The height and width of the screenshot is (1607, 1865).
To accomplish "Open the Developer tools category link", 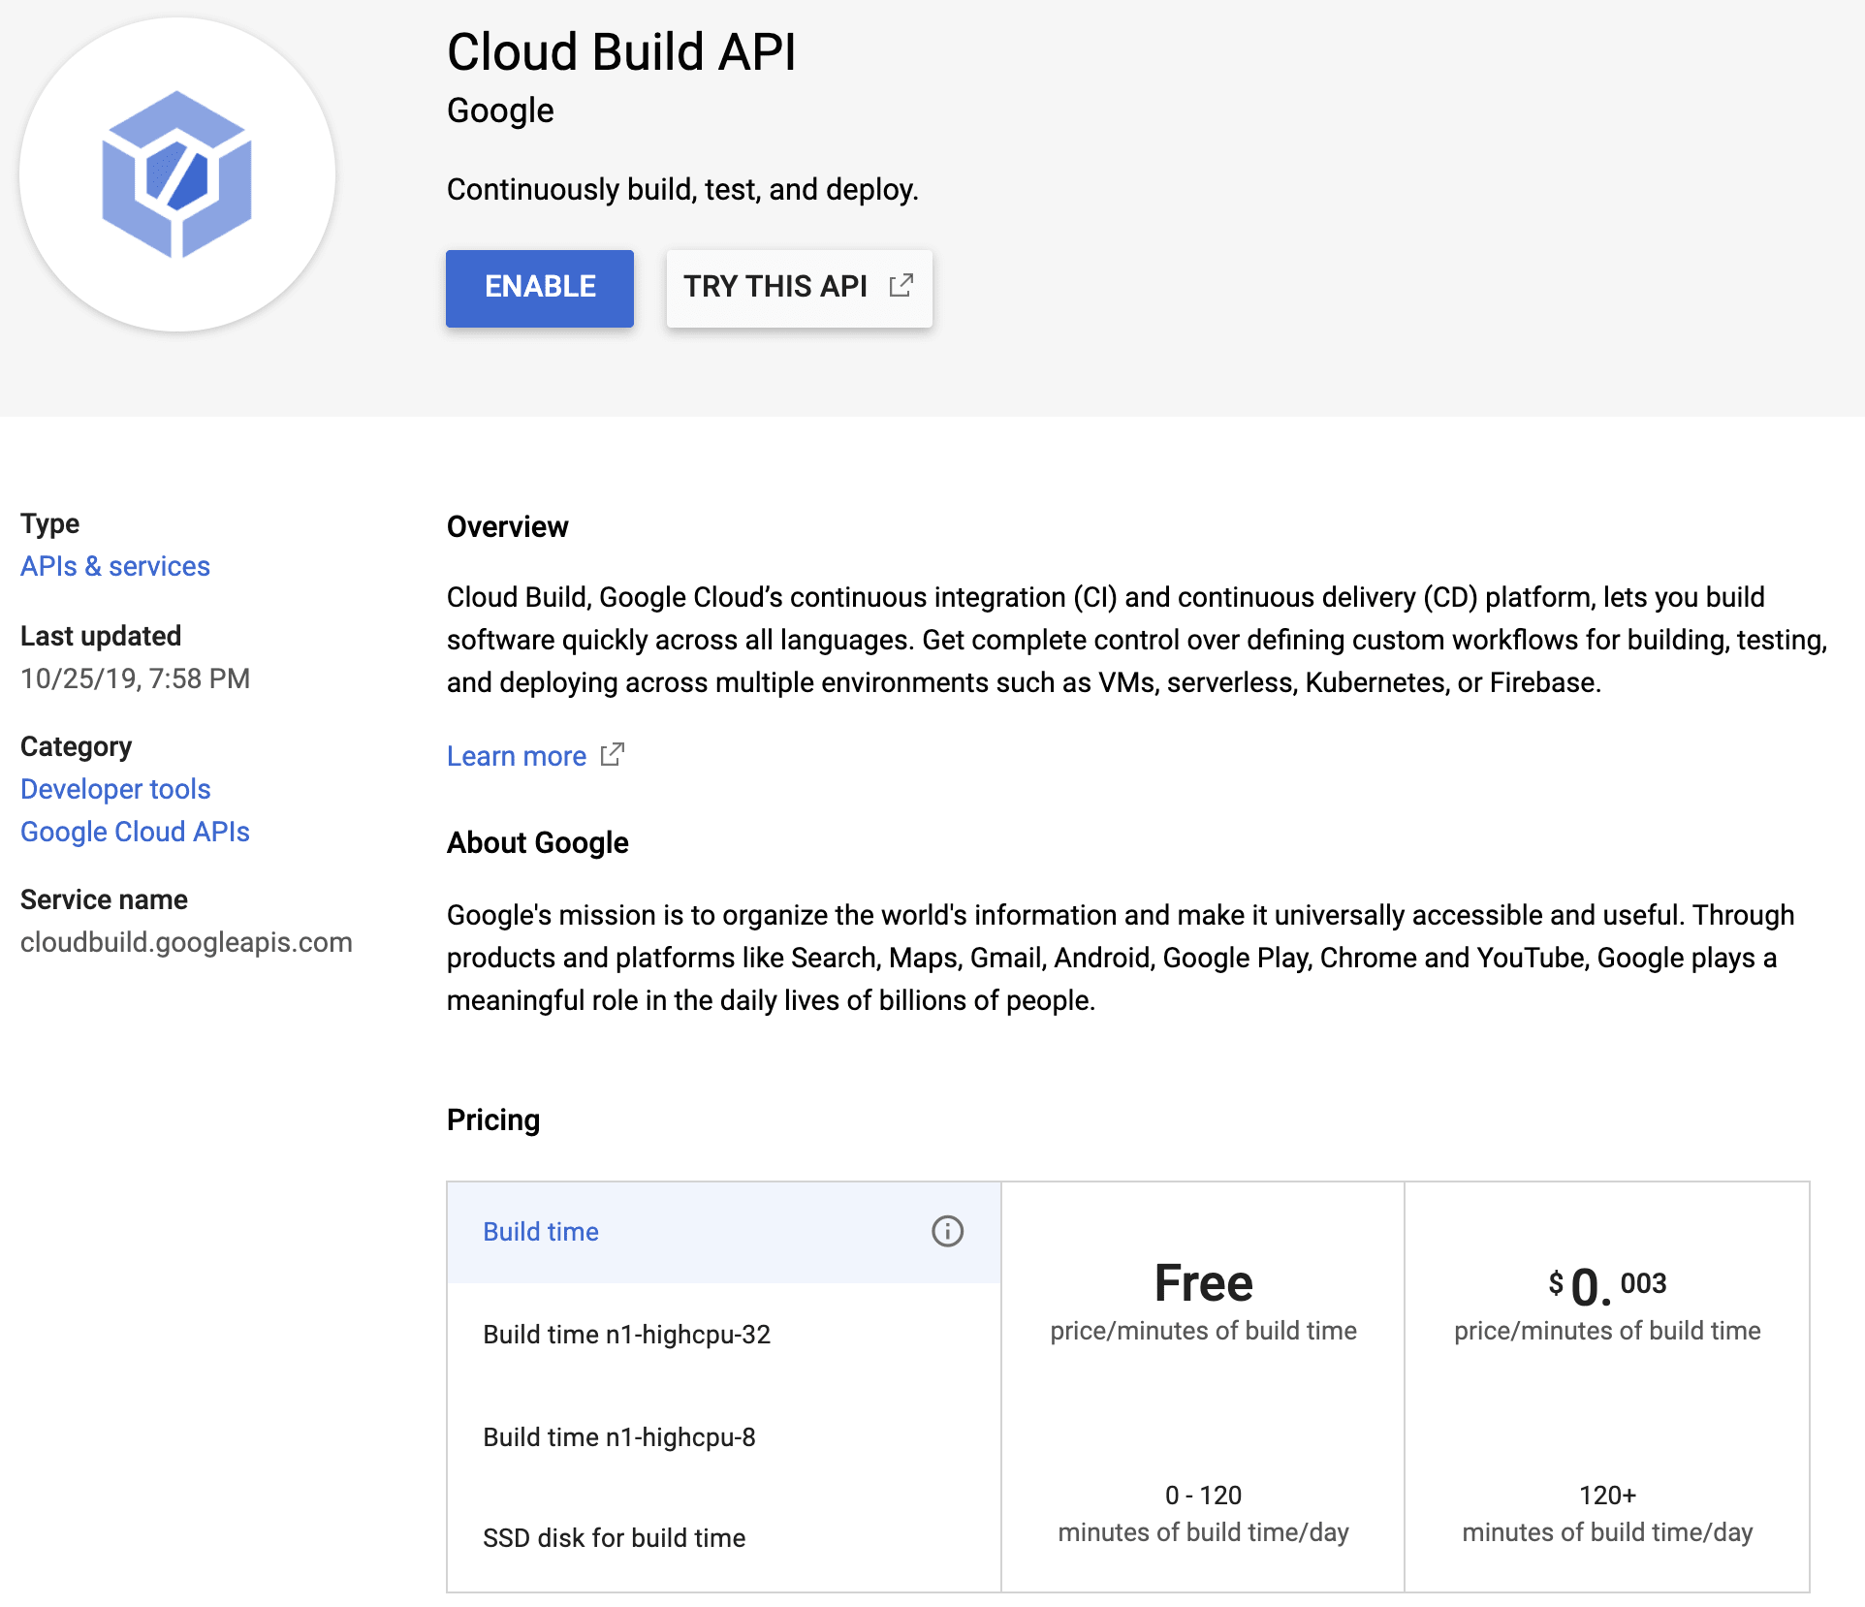I will tap(115, 789).
